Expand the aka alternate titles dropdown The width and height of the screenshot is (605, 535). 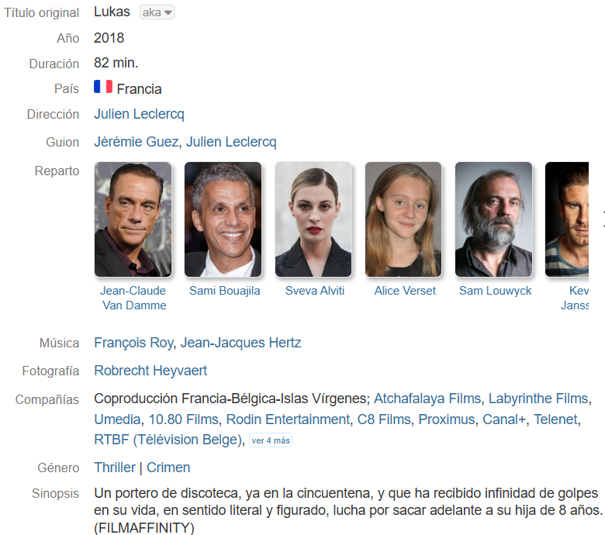[157, 12]
